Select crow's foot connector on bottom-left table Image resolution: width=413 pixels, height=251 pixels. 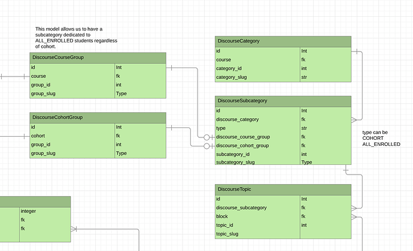(x=74, y=229)
